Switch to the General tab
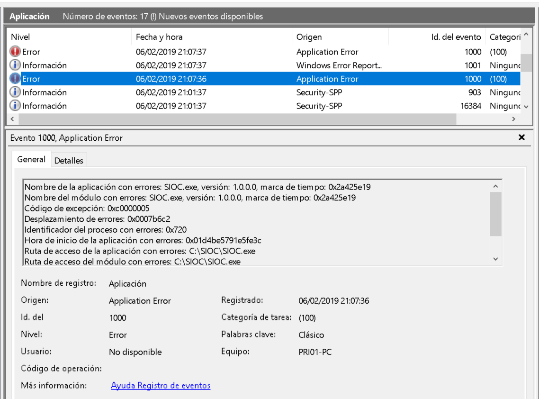Screen dimensions: 539x399 point(31,160)
